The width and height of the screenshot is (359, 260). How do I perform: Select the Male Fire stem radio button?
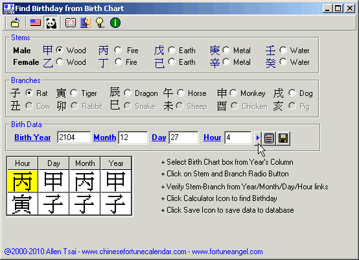118,50
